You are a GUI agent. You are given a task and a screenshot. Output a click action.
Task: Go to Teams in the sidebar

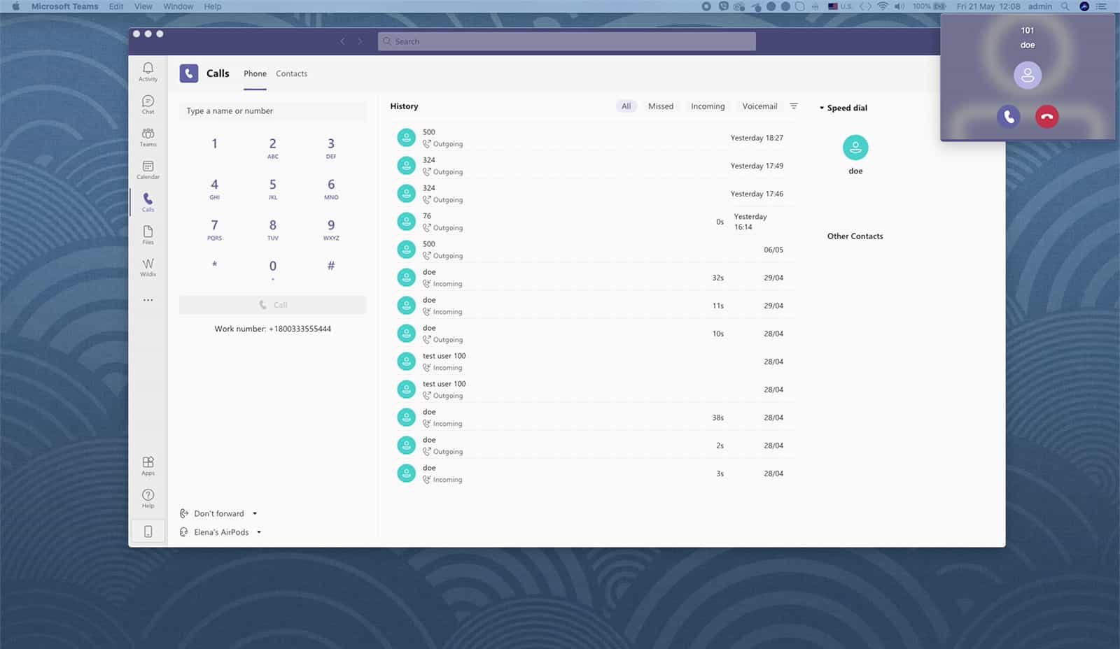coord(148,136)
